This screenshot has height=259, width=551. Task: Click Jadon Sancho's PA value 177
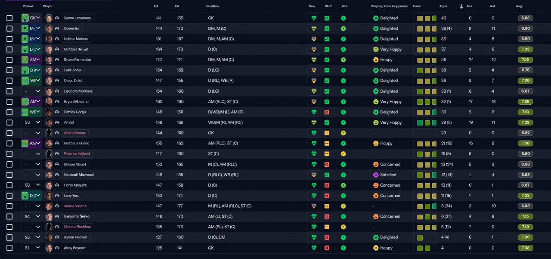pos(180,206)
